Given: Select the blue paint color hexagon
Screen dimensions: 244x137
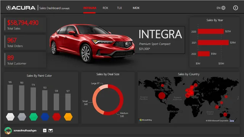Looking at the screenshot, I should click(45, 117).
